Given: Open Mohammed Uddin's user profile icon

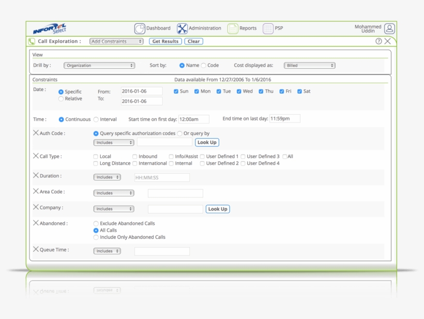Looking at the screenshot, I should point(389,28).
